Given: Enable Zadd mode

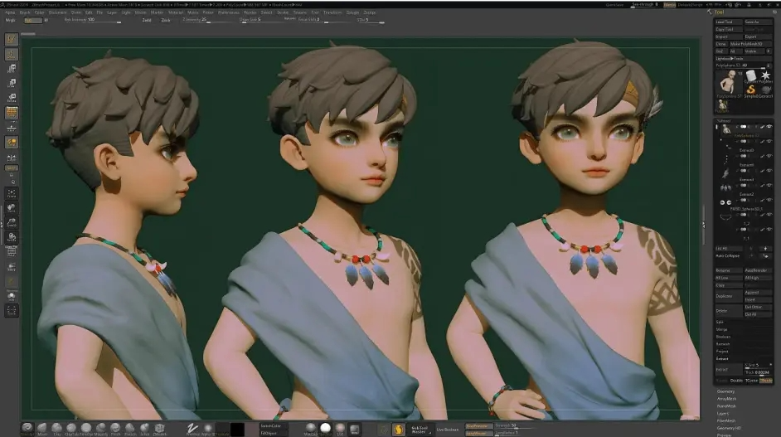Looking at the screenshot, I should click(147, 20).
